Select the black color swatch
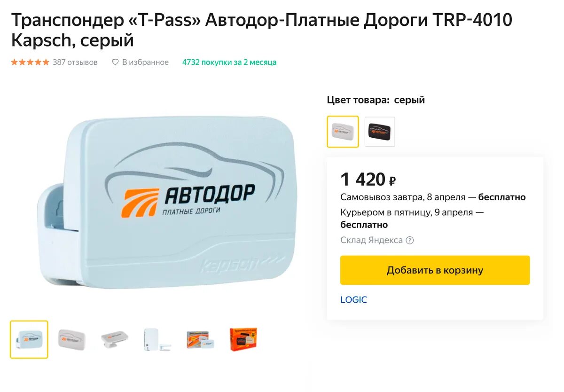564x392 pixels. [380, 132]
